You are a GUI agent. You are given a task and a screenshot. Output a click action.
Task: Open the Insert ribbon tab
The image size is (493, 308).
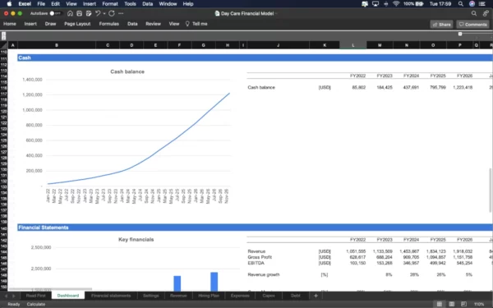(x=30, y=24)
